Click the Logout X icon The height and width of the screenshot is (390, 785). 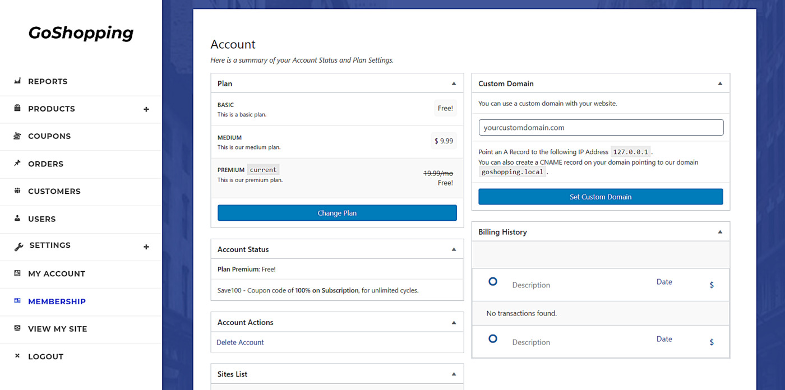click(17, 356)
